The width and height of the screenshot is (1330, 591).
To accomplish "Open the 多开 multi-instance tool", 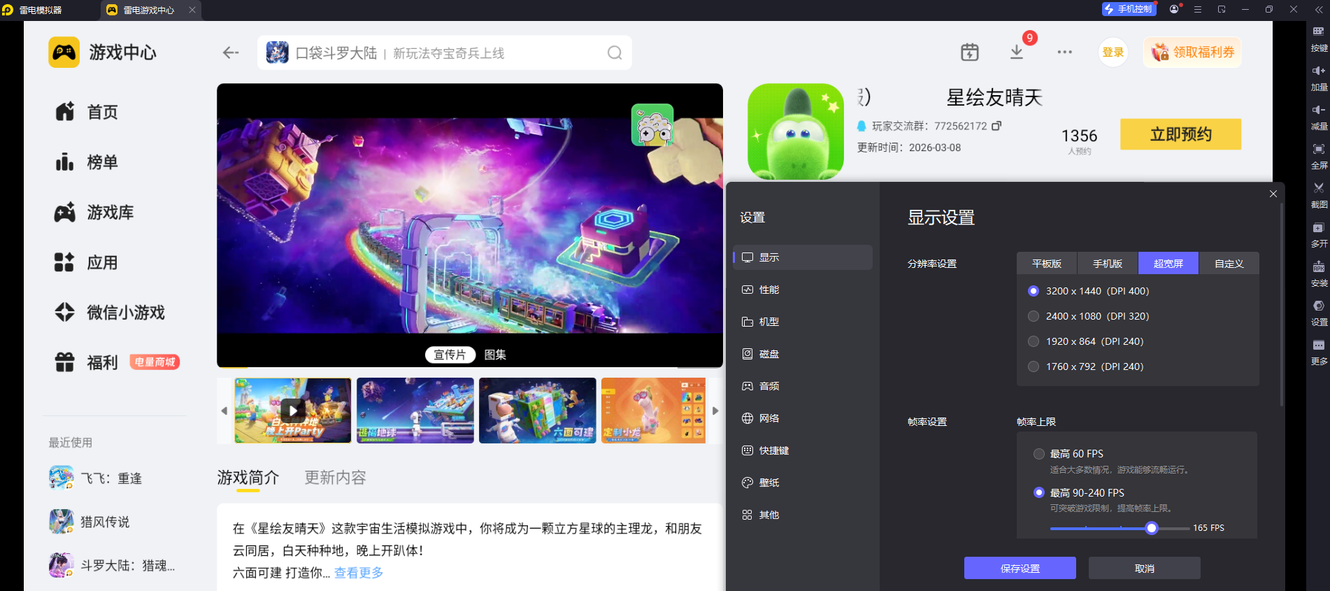I will tap(1319, 236).
